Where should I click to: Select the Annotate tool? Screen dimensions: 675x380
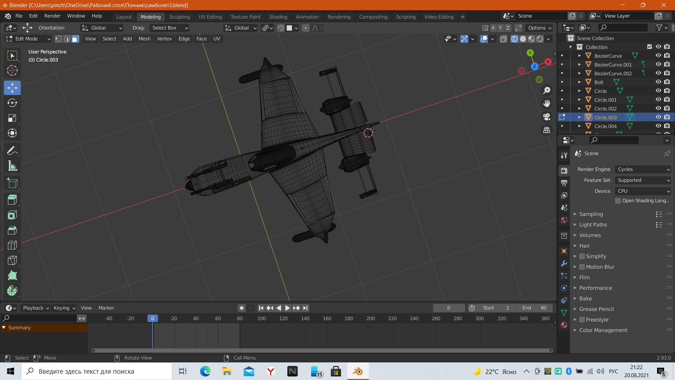(x=12, y=151)
